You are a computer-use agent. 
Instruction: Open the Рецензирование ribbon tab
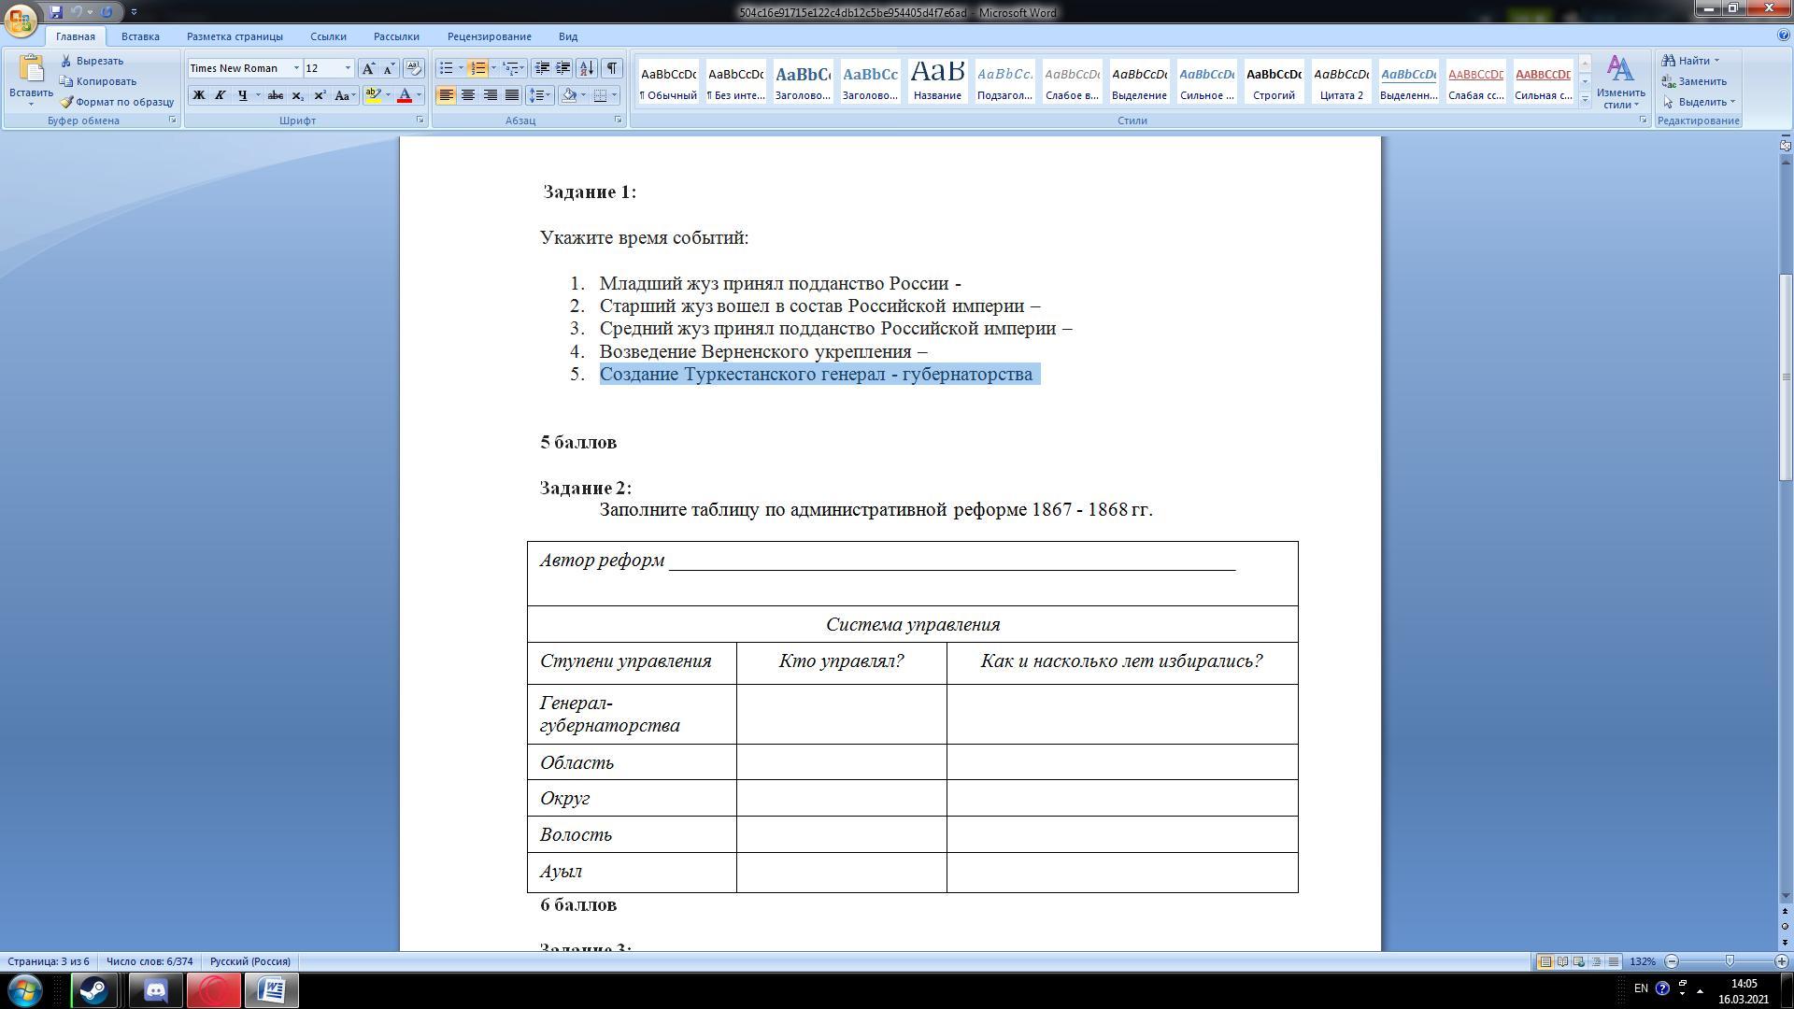(x=489, y=36)
